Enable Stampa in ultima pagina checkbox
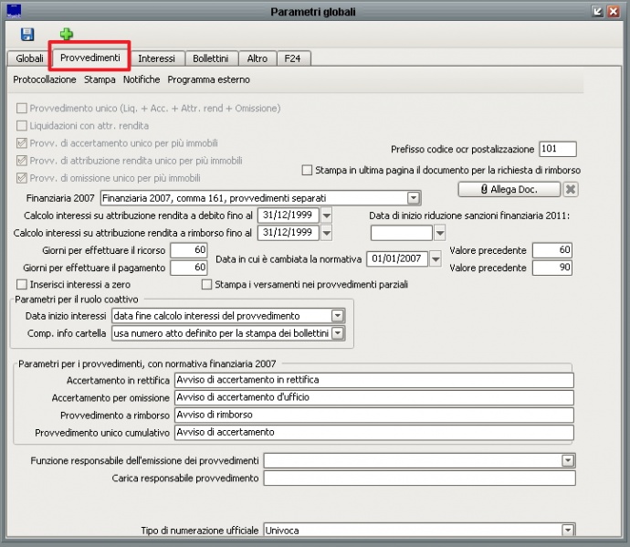This screenshot has width=630, height=547. point(307,170)
